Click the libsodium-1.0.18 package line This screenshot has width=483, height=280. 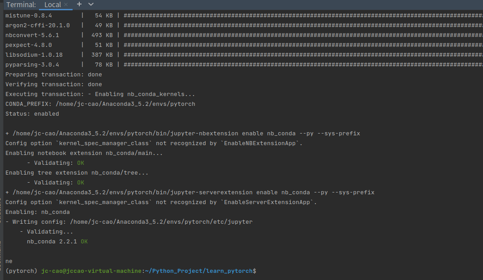pyautogui.click(x=244, y=54)
